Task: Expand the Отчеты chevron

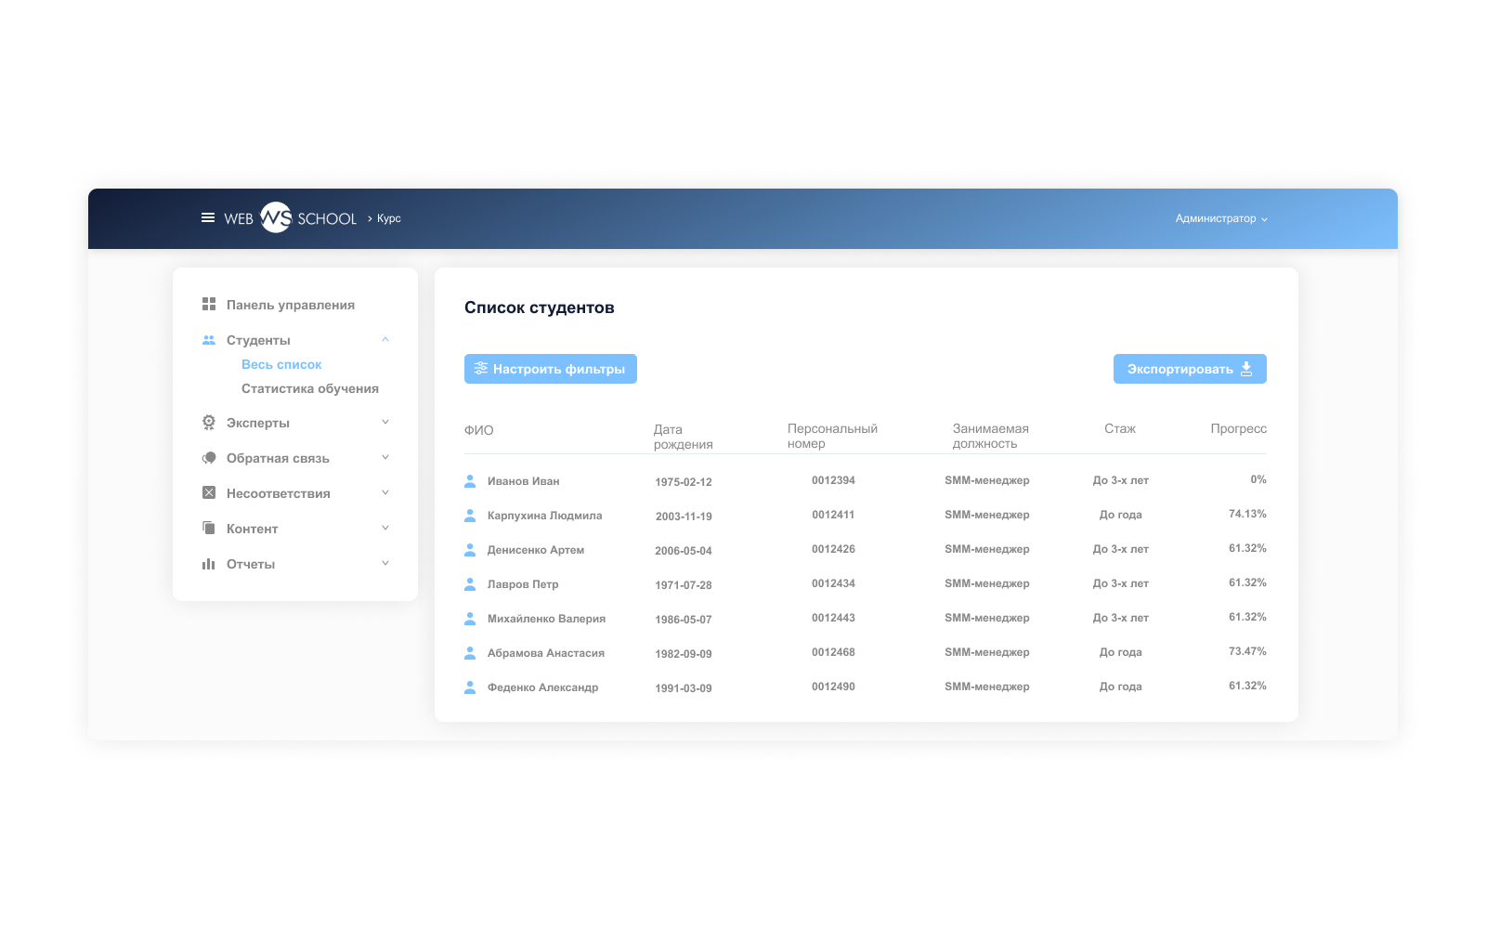Action: point(385,564)
